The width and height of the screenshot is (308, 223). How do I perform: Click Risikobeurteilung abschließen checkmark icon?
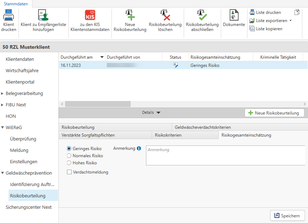(202, 15)
